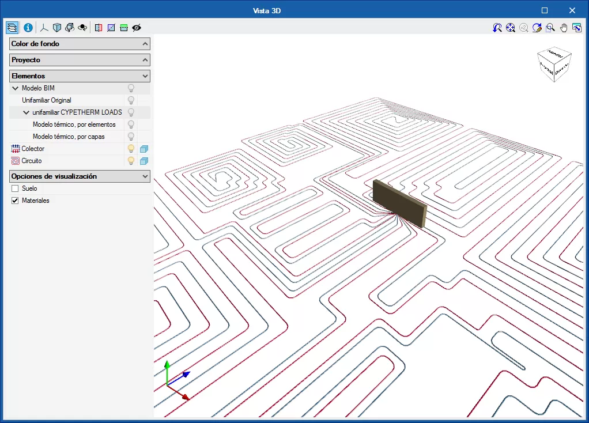This screenshot has width=589, height=423.
Task: Toggle the layers panel icon in toolbar
Action: (12, 28)
